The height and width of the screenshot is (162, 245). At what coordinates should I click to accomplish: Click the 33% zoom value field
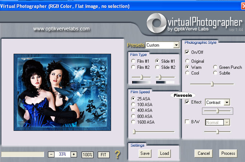[62, 154]
